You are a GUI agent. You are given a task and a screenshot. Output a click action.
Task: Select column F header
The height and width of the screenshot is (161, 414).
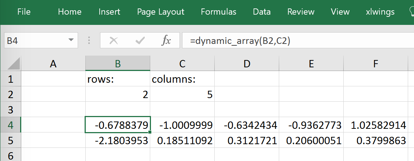(x=376, y=64)
